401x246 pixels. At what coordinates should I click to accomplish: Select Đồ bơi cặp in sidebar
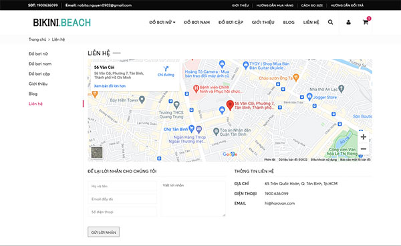click(39, 74)
